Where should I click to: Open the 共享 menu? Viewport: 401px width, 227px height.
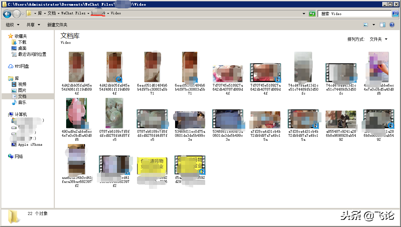33,25
